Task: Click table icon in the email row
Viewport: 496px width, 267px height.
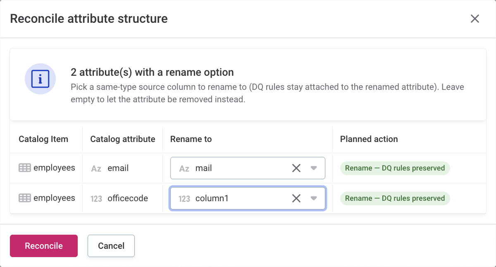Action: [x=25, y=168]
